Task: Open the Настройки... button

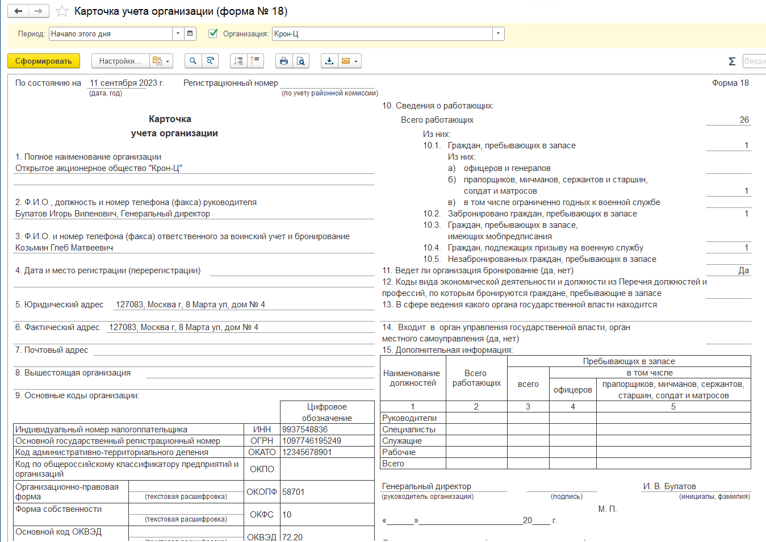Action: point(120,61)
